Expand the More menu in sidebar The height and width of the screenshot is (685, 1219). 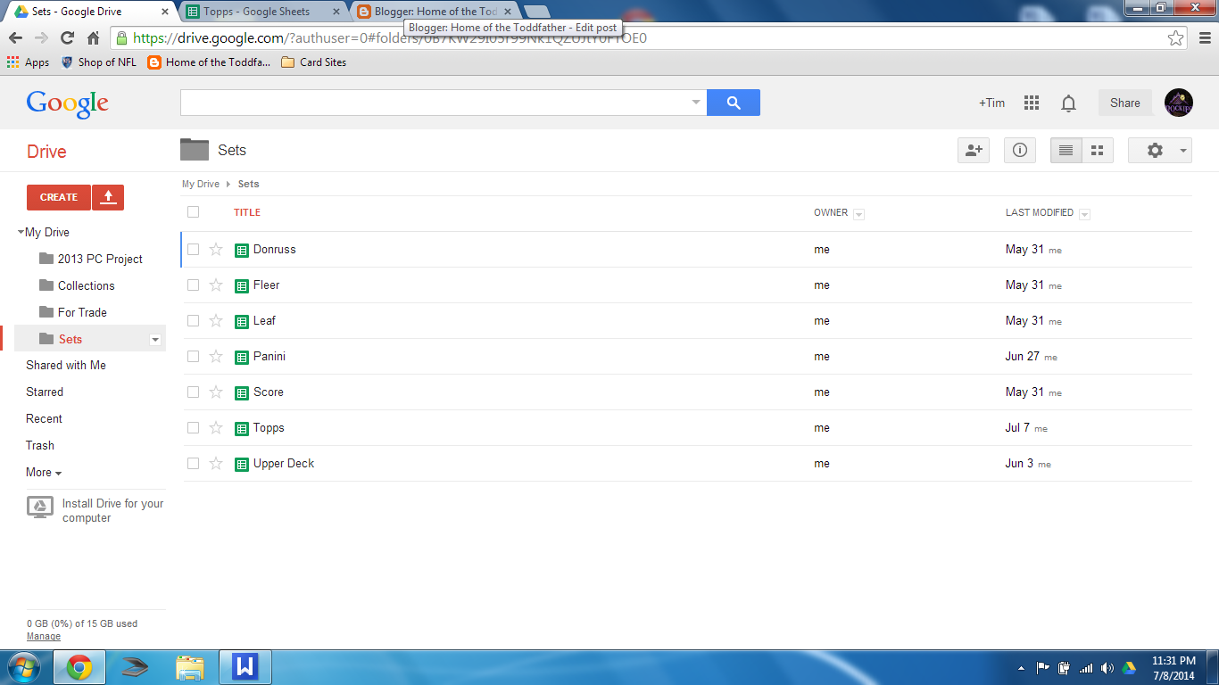click(x=44, y=473)
